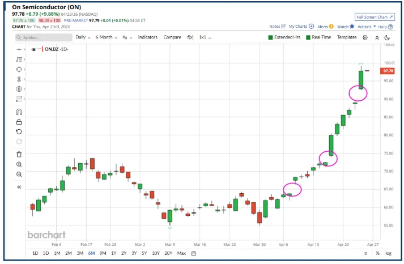Viewport: 404px width, 264px height.
Task: Open the Indicators menu
Action: point(148,37)
